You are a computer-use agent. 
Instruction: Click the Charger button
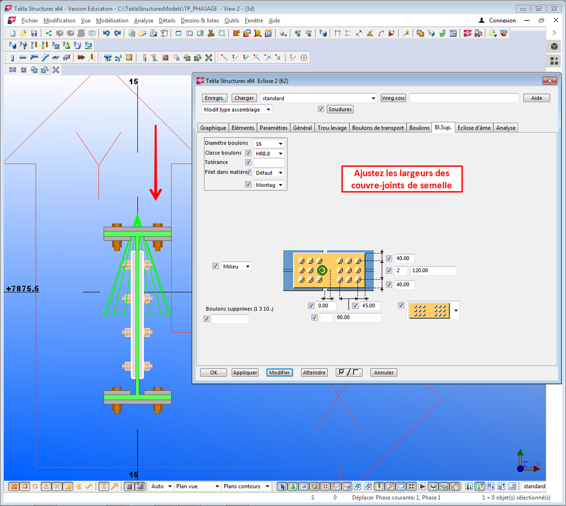pyautogui.click(x=244, y=98)
